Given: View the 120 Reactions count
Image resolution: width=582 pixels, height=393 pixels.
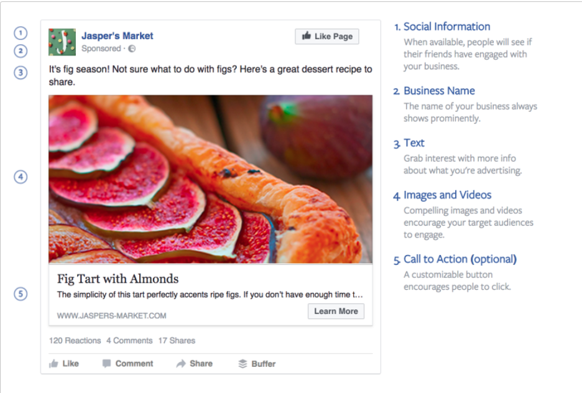Looking at the screenshot, I should pos(73,340).
